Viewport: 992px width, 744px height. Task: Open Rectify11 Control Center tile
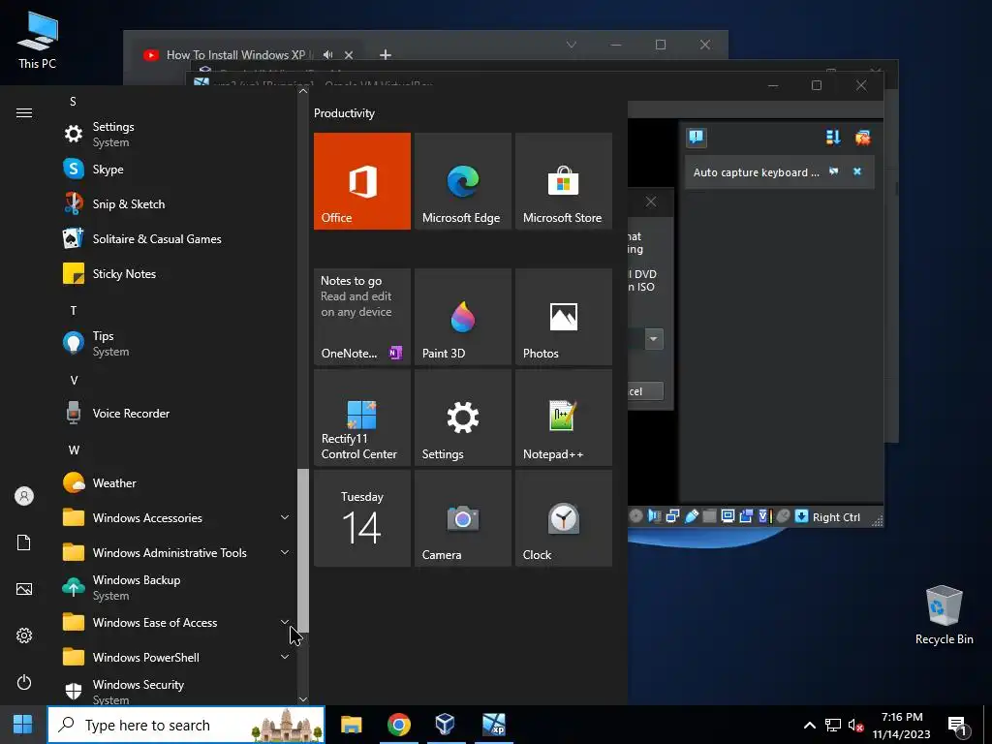(362, 418)
